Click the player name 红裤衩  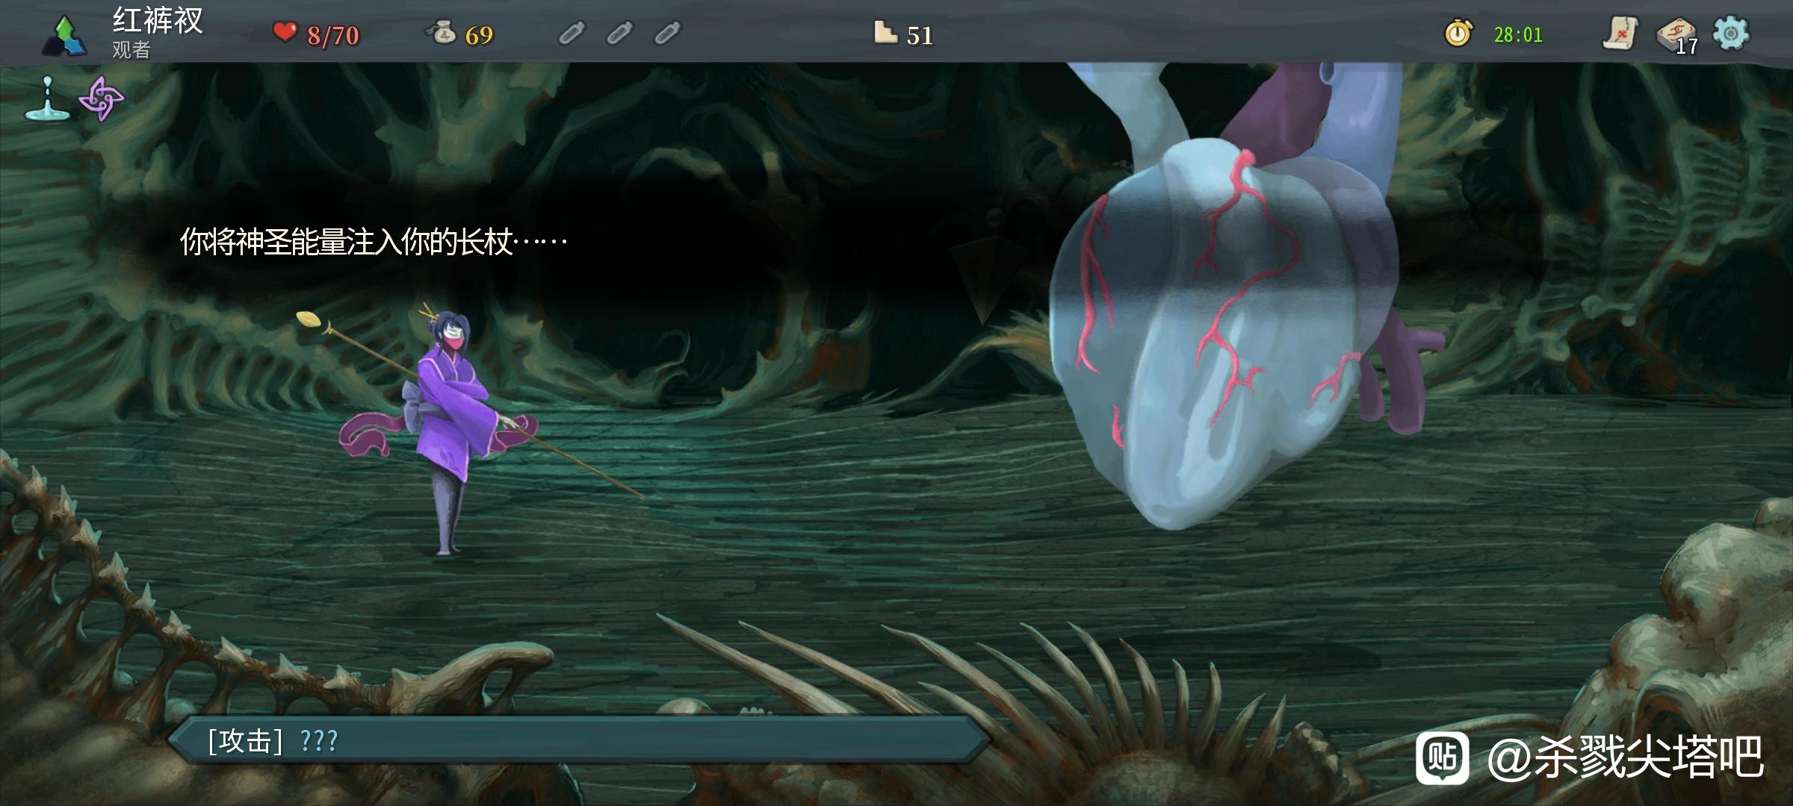pos(158,21)
